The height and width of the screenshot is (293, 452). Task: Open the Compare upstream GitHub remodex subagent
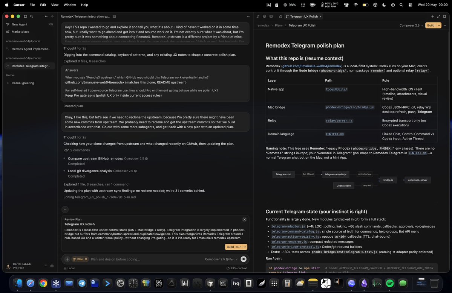[x=95, y=158]
